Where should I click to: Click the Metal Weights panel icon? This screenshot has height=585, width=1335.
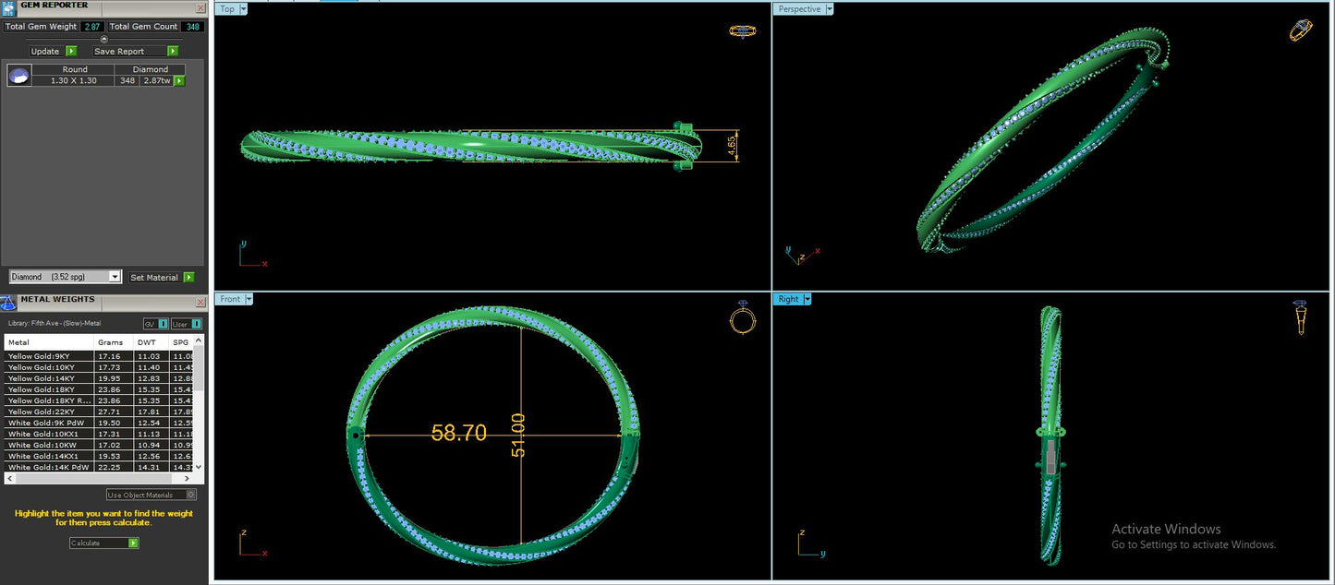(7, 303)
